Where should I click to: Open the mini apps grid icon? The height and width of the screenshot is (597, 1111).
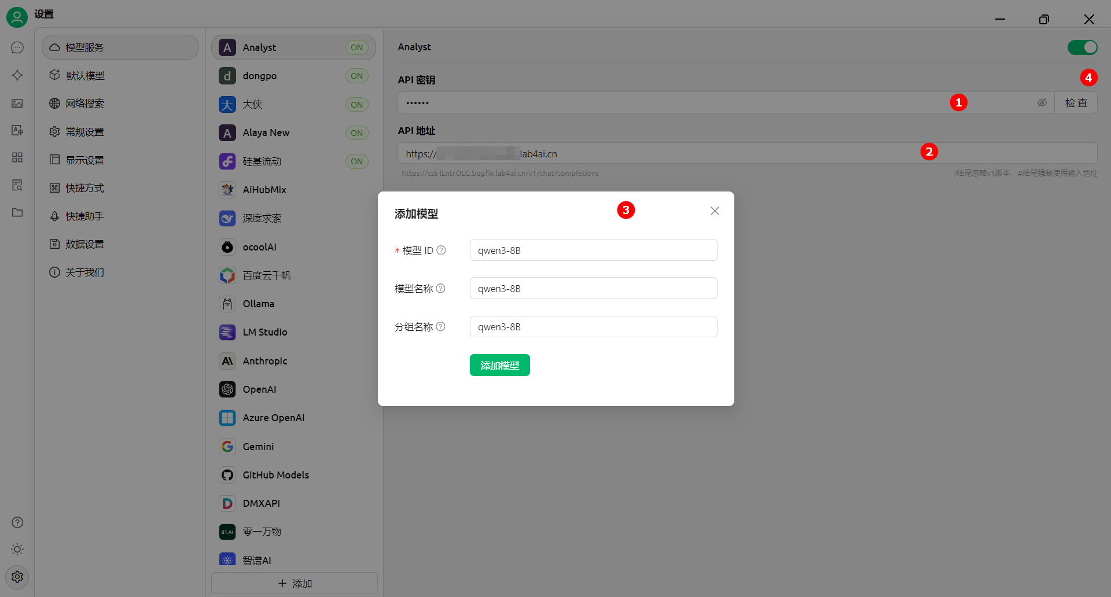[x=17, y=157]
